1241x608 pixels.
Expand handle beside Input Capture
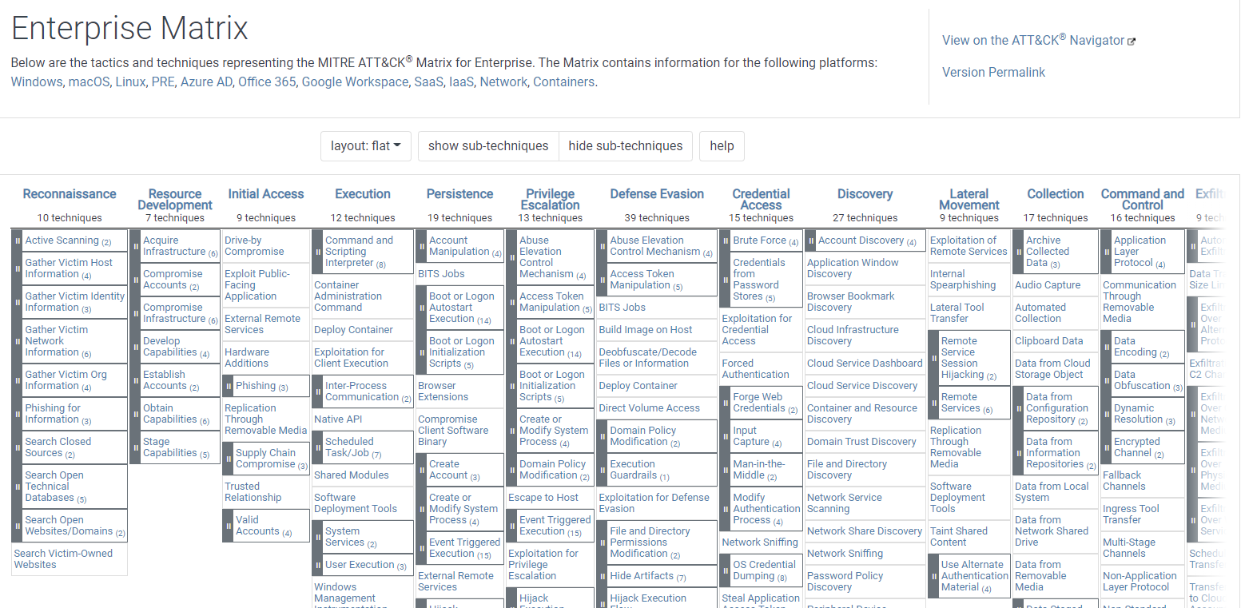[x=725, y=436]
